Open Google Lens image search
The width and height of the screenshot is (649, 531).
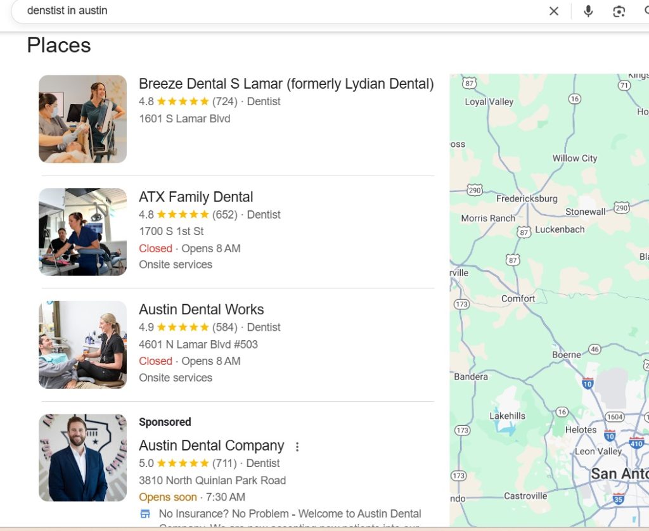(x=619, y=11)
